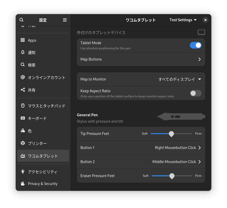Enable Keep Aspect Ratio switch
Viewport: 227px width, 208px height.
click(x=195, y=93)
